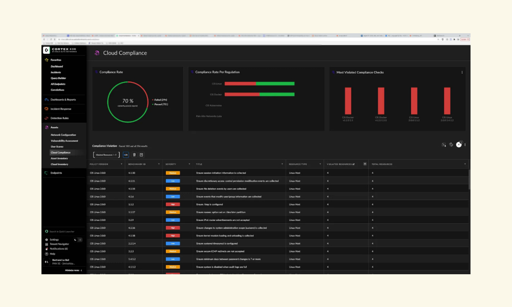Viewport: 512px width, 307px height.
Task: Click browser back arrow
Action: point(44,39)
